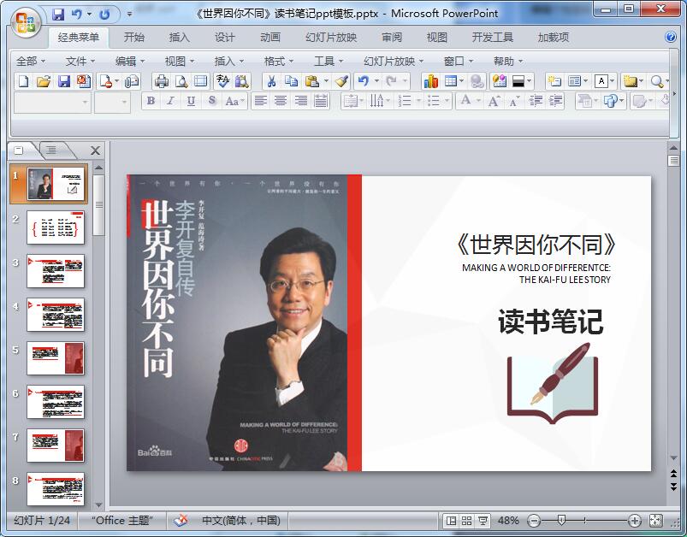This screenshot has height=537, width=687.
Task: Expand the 工具 dropdown menu
Action: 329,62
